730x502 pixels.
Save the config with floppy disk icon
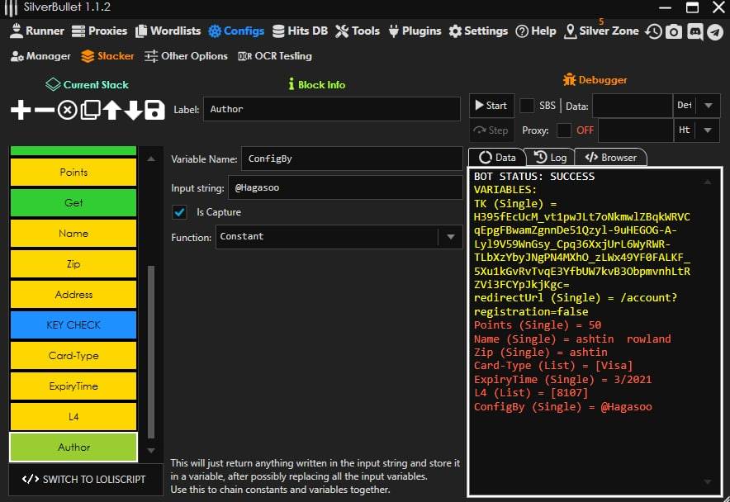coord(154,110)
